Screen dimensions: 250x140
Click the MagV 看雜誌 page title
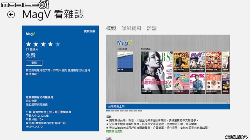click(53, 14)
